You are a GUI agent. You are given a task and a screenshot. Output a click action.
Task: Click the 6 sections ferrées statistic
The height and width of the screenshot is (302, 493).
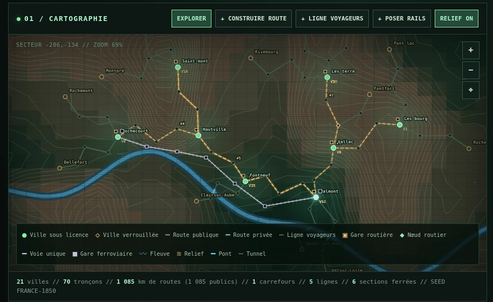[x=384, y=282]
